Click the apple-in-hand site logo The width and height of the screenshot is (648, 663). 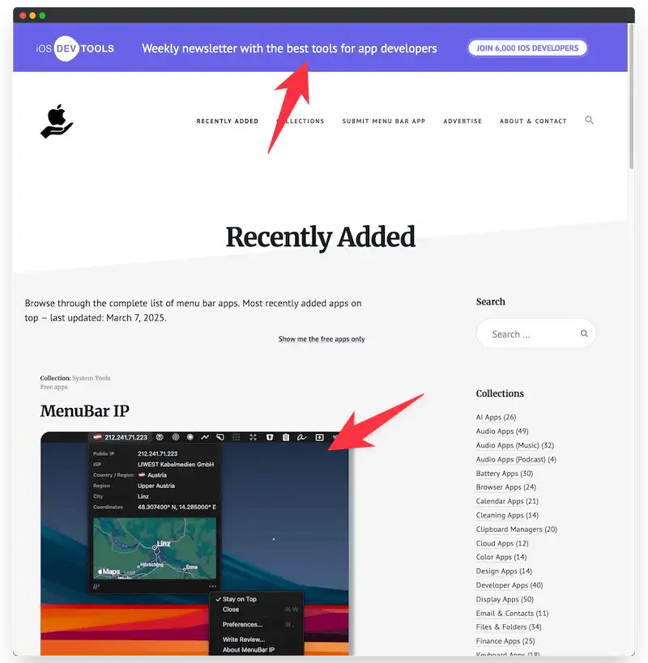(57, 121)
